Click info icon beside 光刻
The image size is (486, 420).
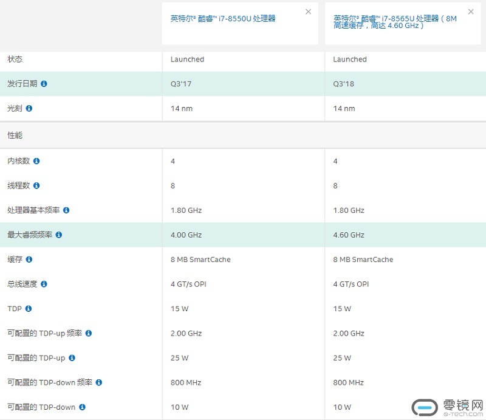point(29,108)
